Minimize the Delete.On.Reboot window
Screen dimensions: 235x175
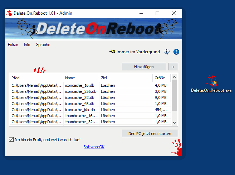point(141,13)
